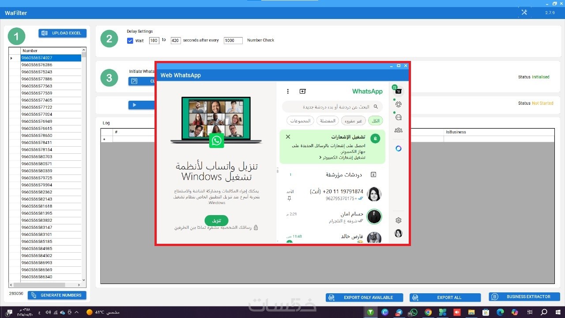Click the number list vertical scrollbar
The image size is (565, 318).
coord(84,165)
